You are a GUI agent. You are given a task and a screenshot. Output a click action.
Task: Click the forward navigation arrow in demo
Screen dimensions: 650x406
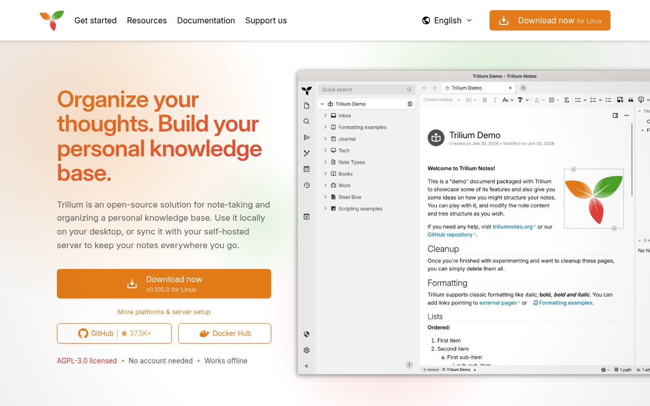(x=435, y=88)
